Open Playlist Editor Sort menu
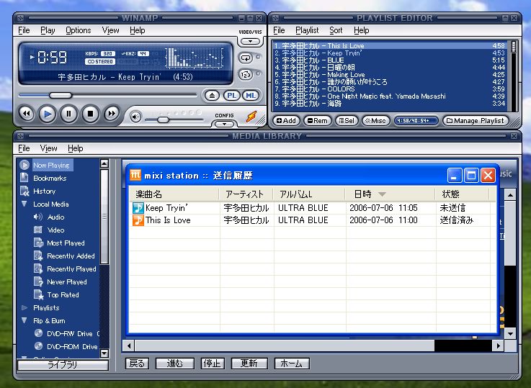The height and width of the screenshot is (388, 531). coord(336,30)
